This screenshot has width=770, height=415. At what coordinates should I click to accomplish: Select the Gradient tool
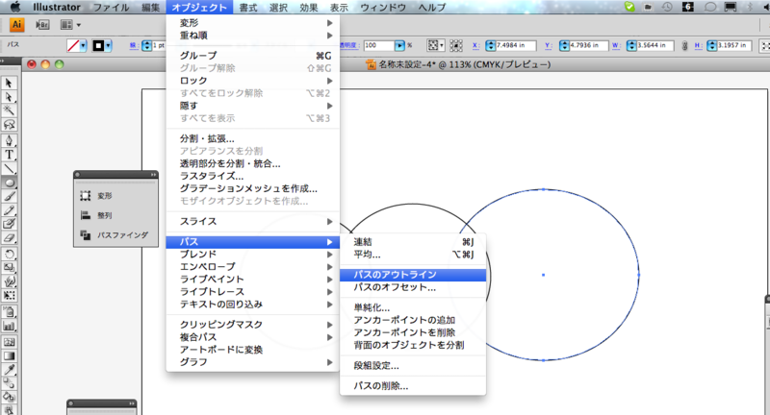[9, 355]
